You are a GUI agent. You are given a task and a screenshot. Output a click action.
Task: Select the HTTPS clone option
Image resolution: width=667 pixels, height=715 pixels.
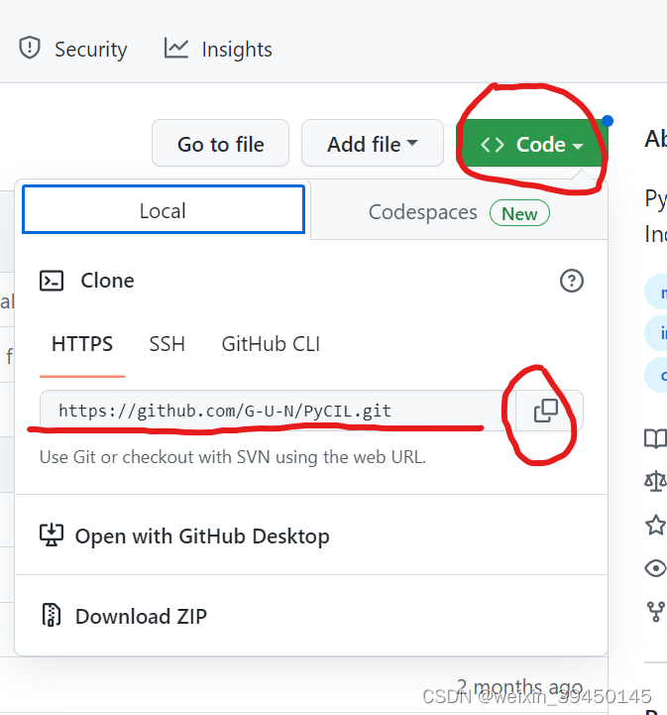click(82, 344)
